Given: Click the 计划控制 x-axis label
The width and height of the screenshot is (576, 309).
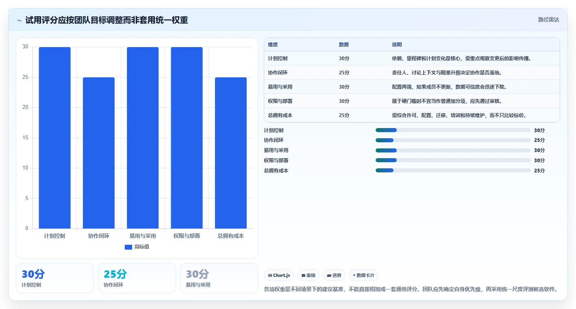Looking at the screenshot, I should coord(55,236).
